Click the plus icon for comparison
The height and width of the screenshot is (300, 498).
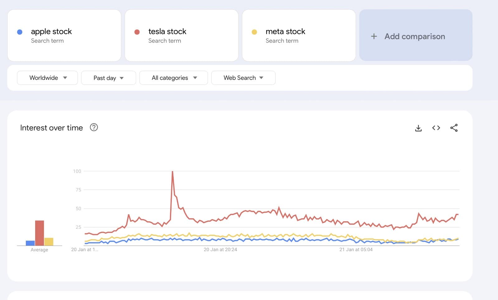(x=374, y=36)
